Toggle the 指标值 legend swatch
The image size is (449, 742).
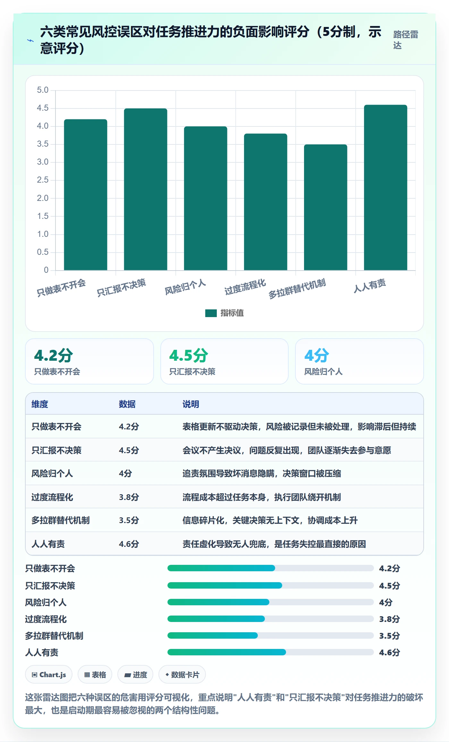click(x=211, y=313)
